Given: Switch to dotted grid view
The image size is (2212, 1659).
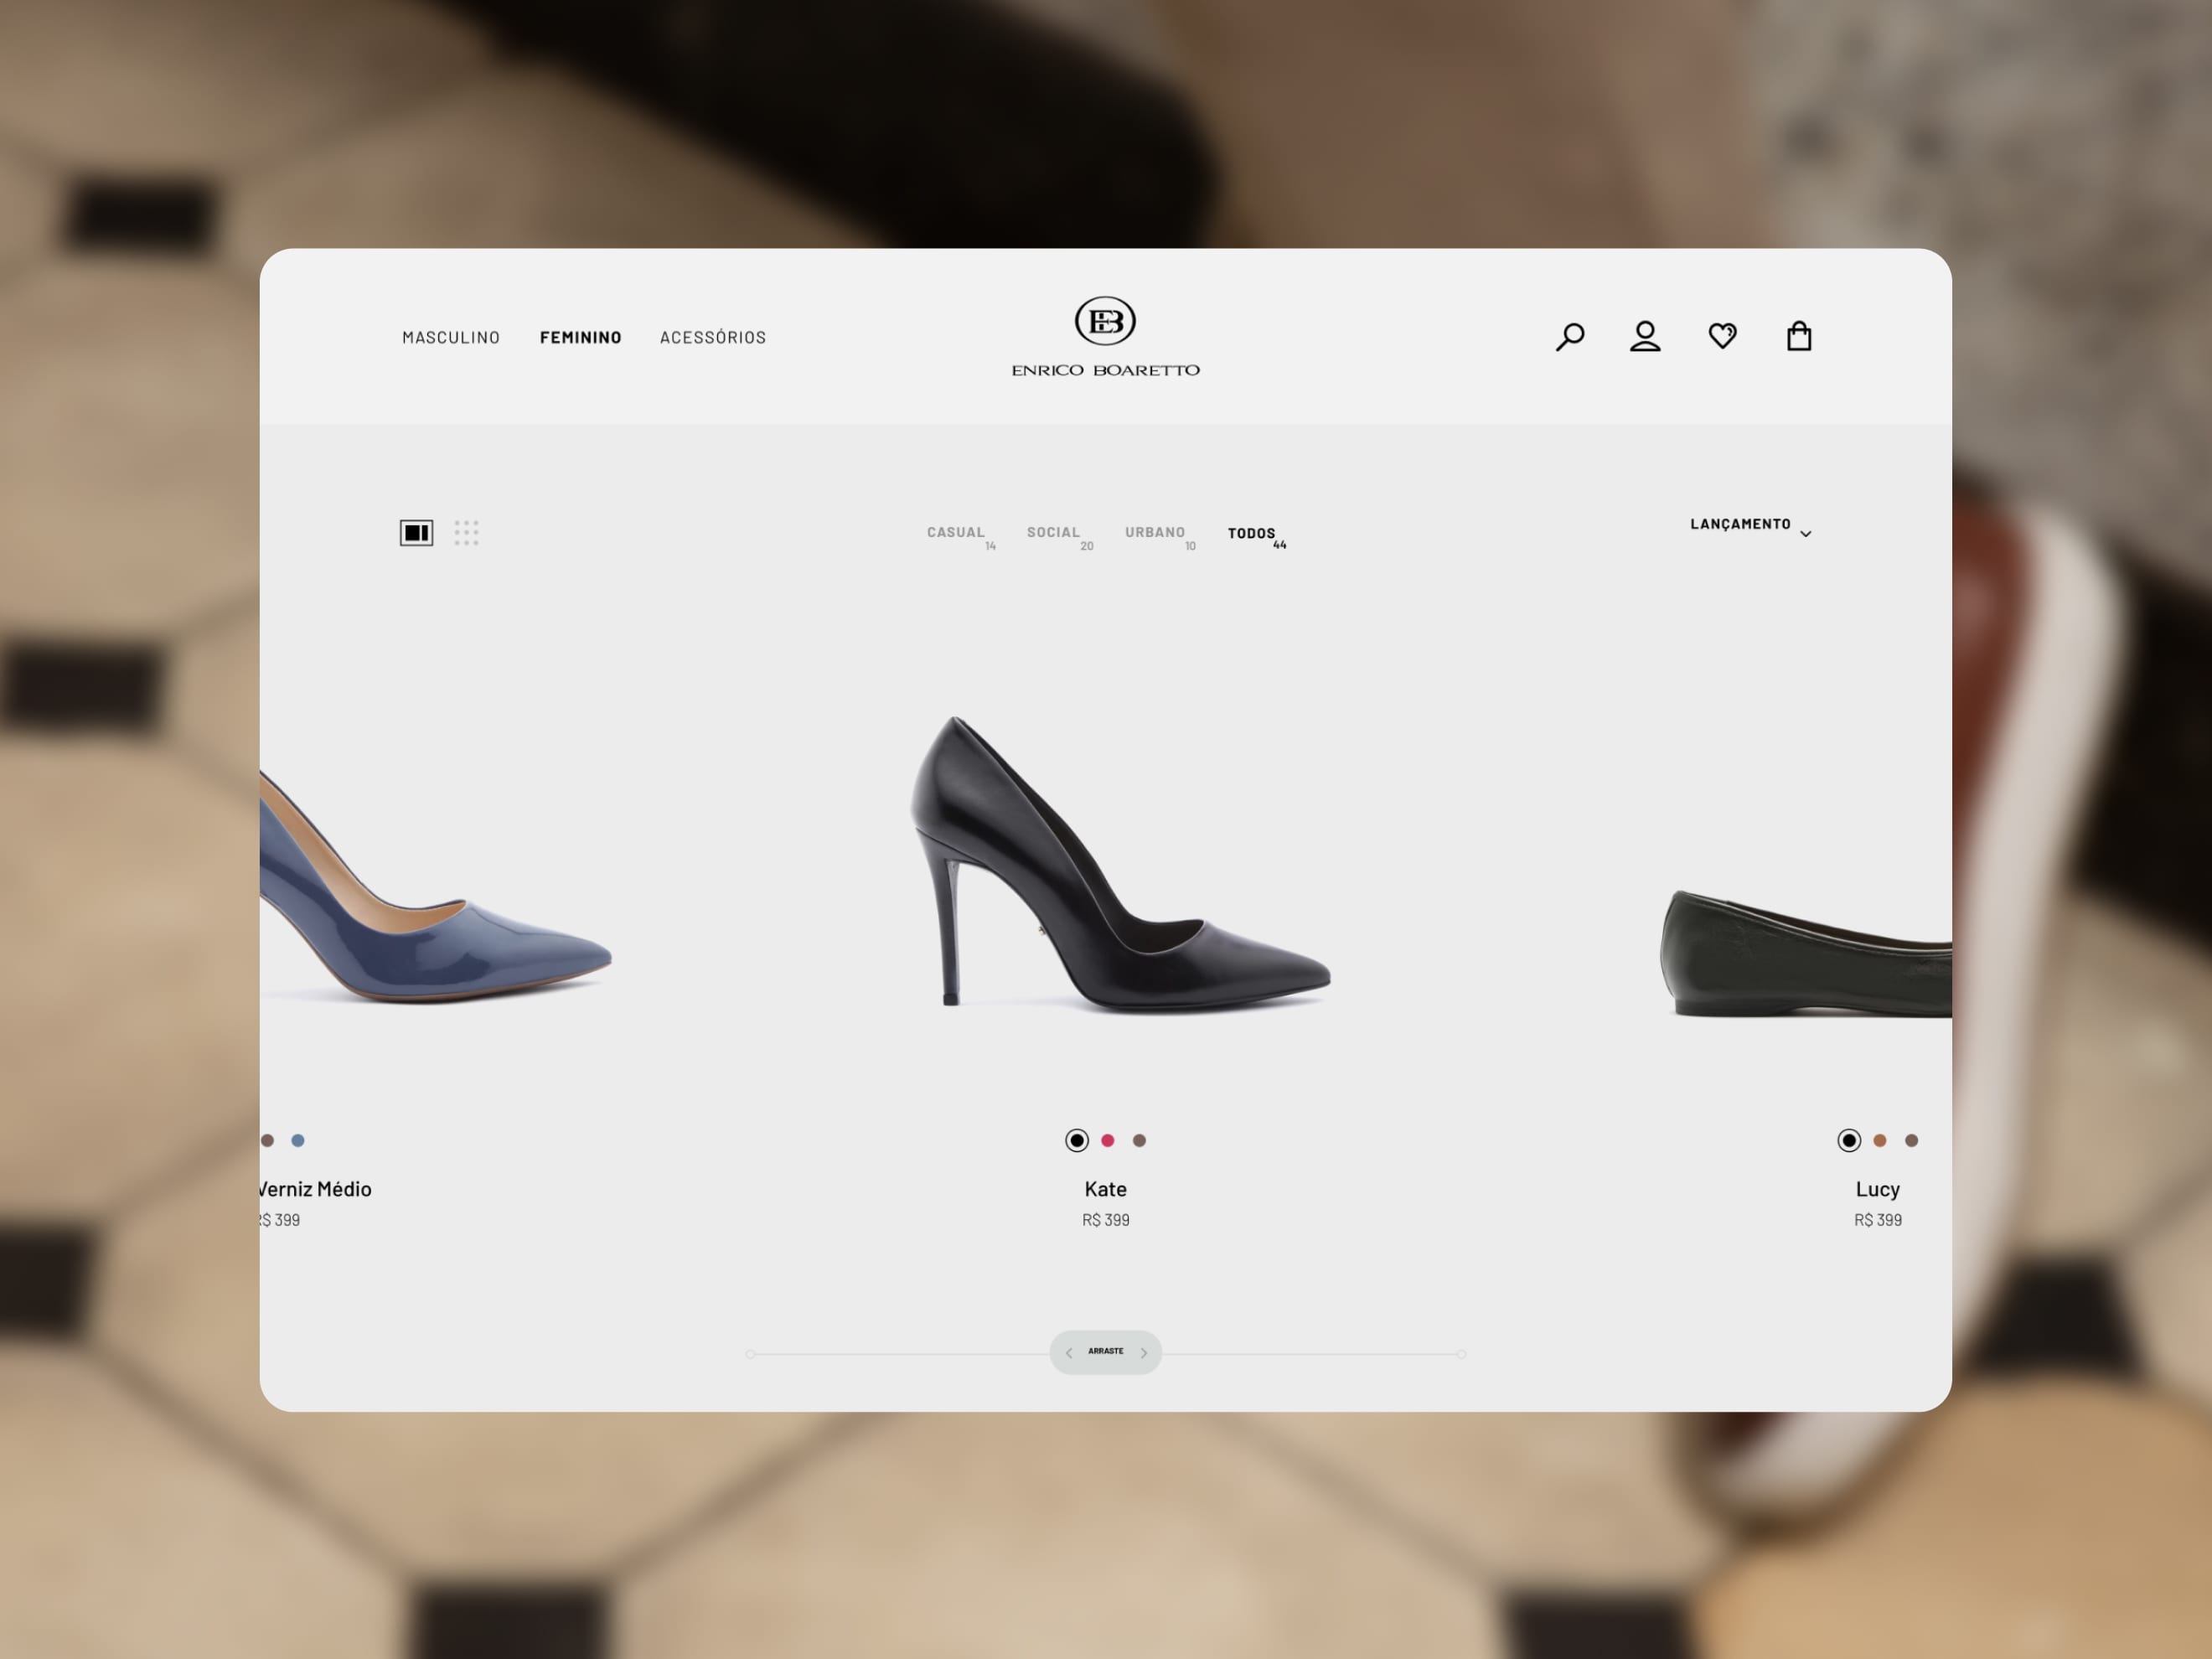Looking at the screenshot, I should [466, 532].
